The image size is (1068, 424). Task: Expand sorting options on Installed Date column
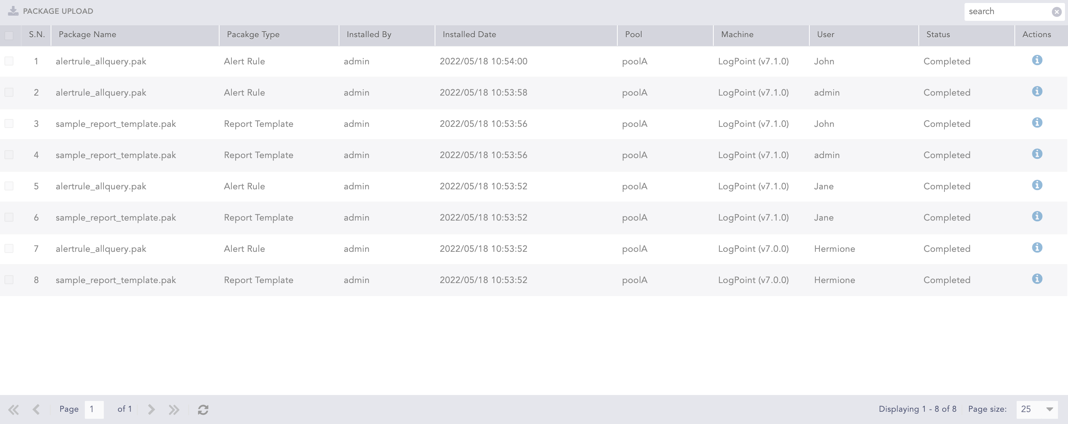(x=469, y=35)
